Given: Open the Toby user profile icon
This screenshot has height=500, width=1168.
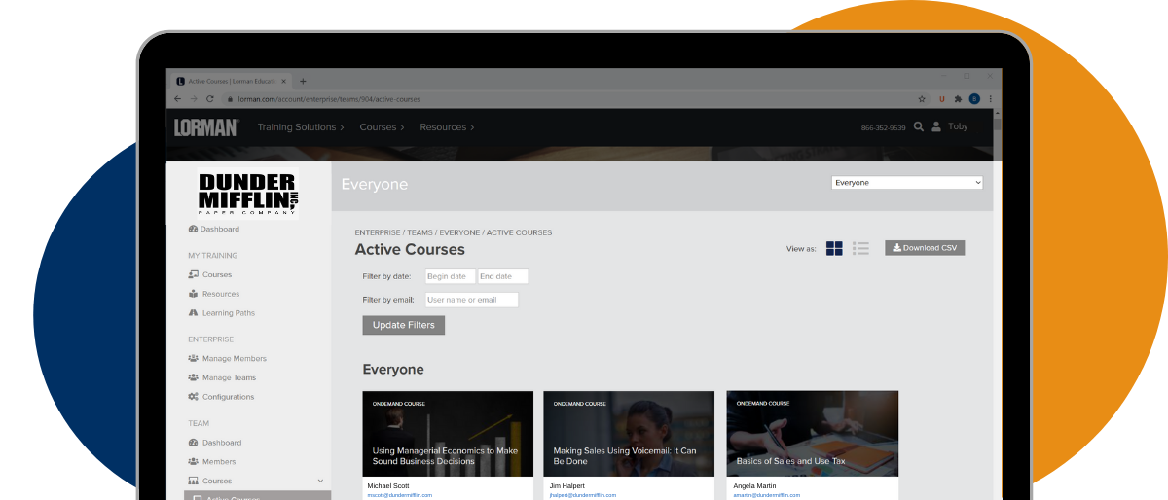Looking at the screenshot, I should 936,126.
